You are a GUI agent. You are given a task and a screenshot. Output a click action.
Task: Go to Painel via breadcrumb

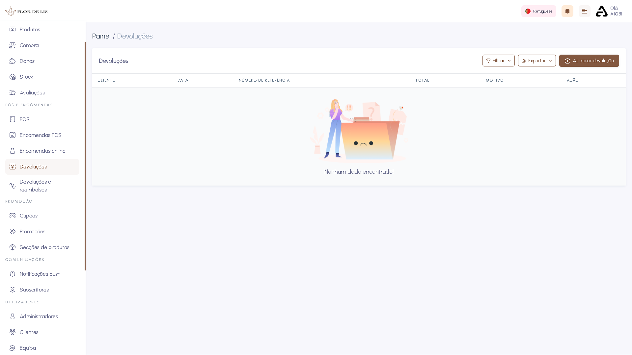[101, 36]
